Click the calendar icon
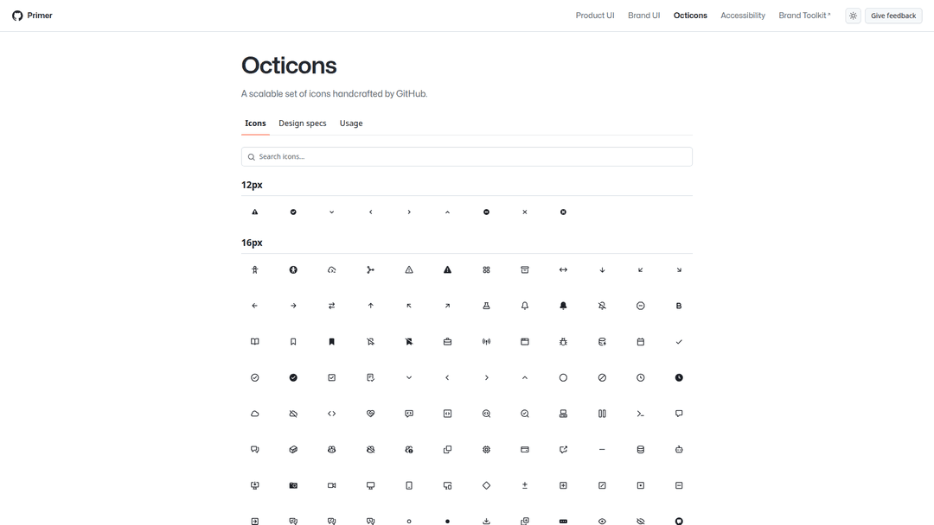This screenshot has width=934, height=525. [641, 342]
